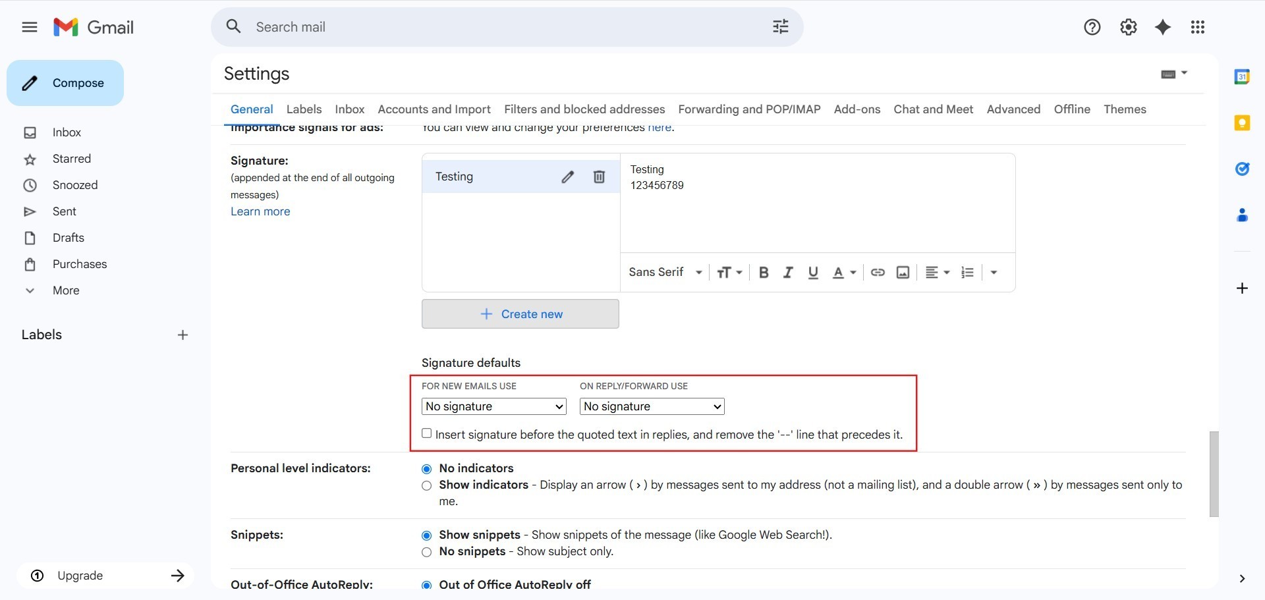Apply italic formatting in signature toolbar
The width and height of the screenshot is (1265, 600).
click(x=788, y=273)
